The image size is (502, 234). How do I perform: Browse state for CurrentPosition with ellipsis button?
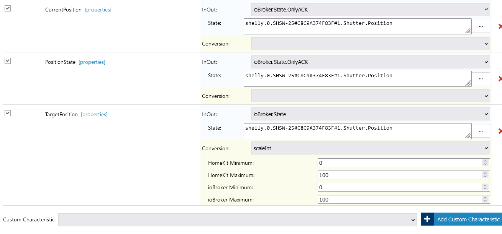[x=481, y=26]
